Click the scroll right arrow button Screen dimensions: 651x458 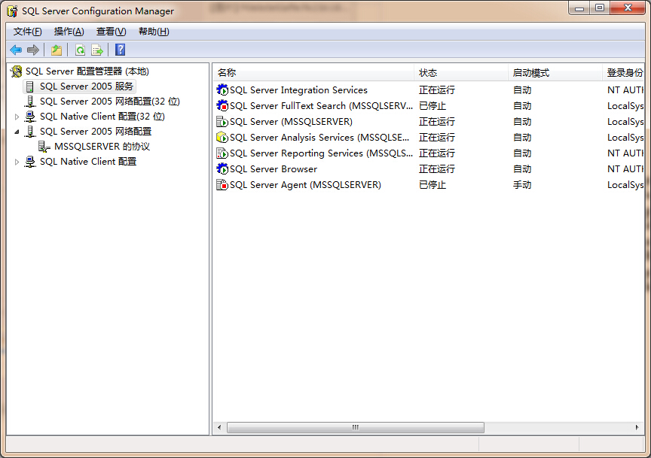point(637,427)
